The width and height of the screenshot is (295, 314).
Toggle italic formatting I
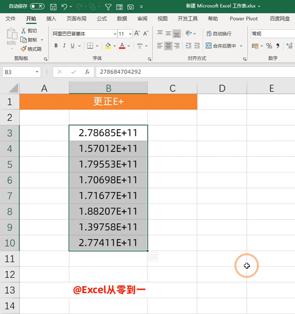click(x=64, y=46)
